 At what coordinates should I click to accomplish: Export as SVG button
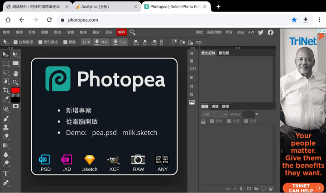[x=120, y=42]
